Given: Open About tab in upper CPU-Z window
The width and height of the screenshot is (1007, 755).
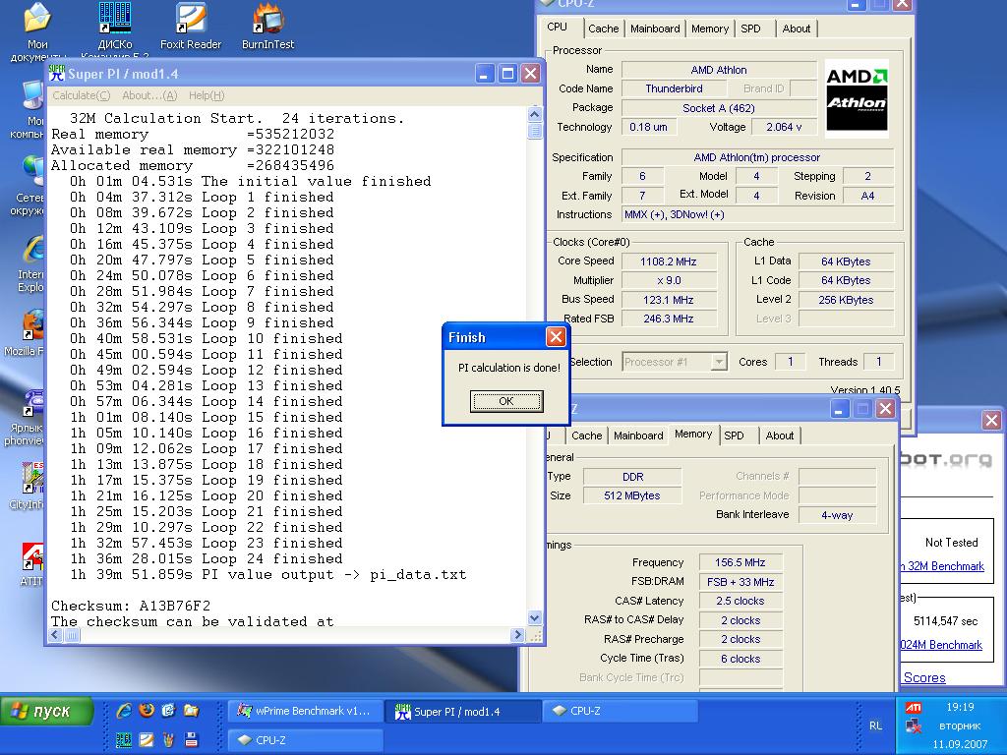Looking at the screenshot, I should tap(796, 29).
